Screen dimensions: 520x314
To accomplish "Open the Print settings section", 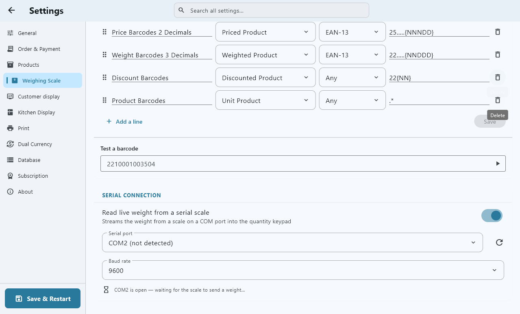I will coord(43,128).
